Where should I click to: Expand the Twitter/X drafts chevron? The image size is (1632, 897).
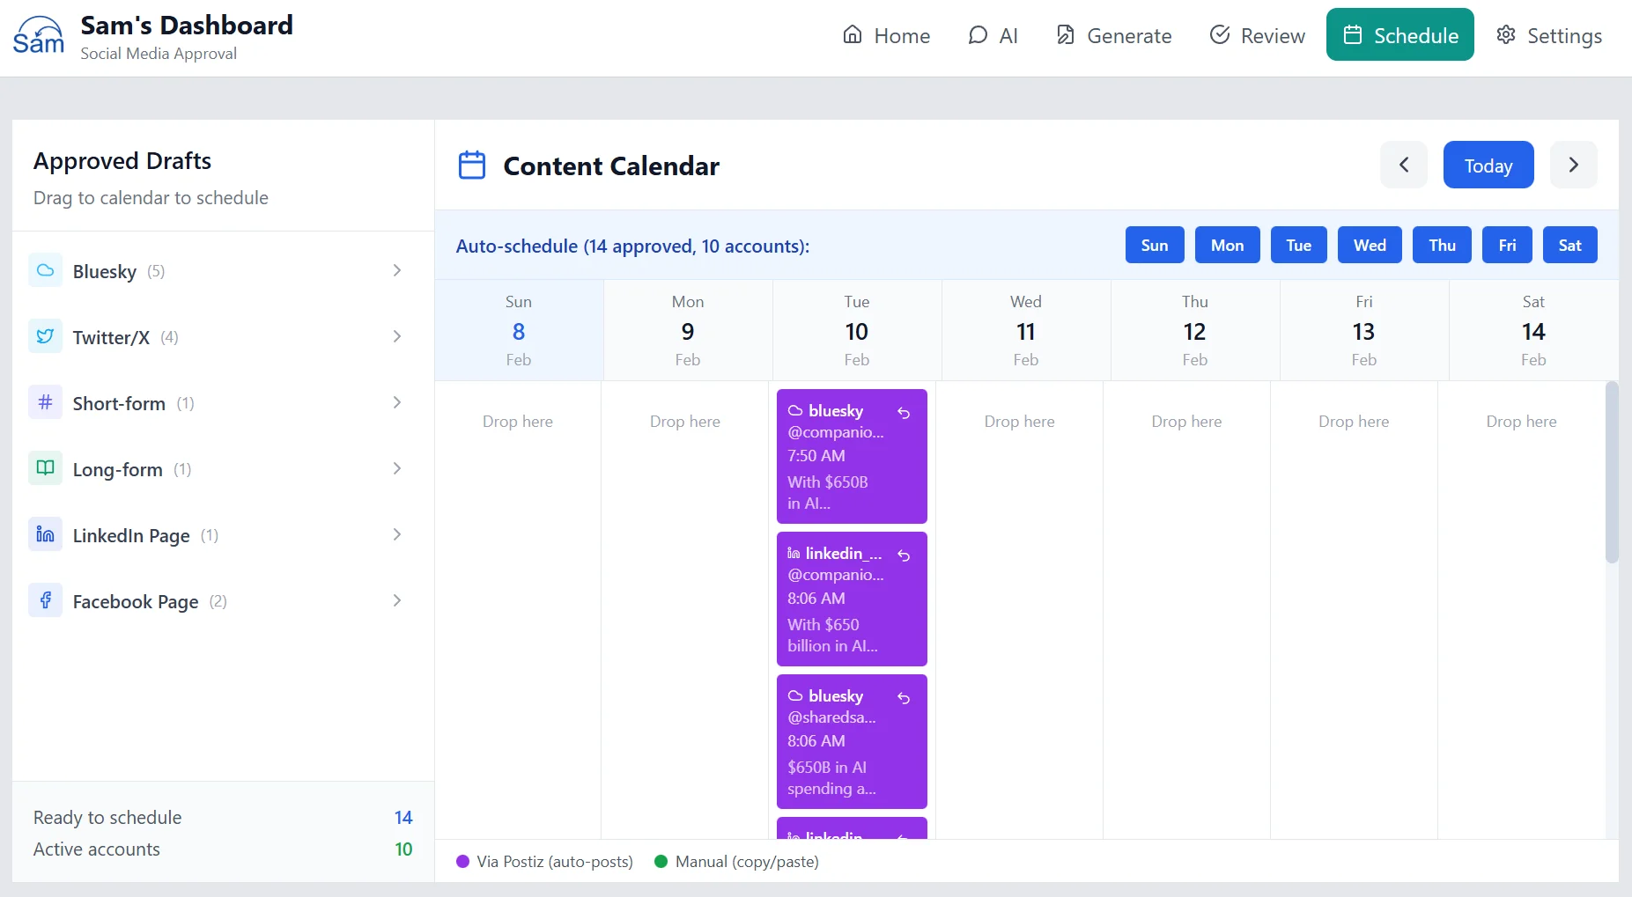pos(397,336)
